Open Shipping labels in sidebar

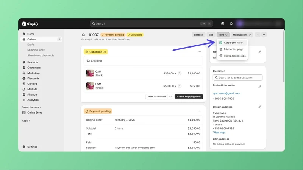coord(36,50)
